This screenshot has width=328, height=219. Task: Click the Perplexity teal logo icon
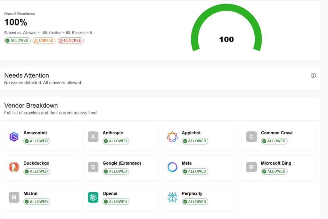172,197
